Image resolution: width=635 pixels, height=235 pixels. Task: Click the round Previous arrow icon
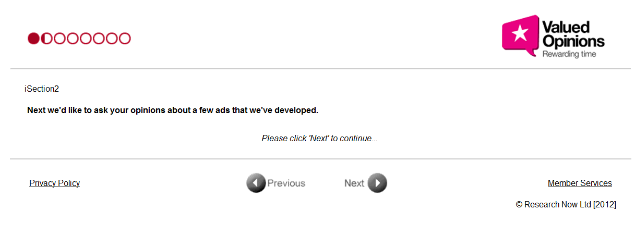(256, 183)
